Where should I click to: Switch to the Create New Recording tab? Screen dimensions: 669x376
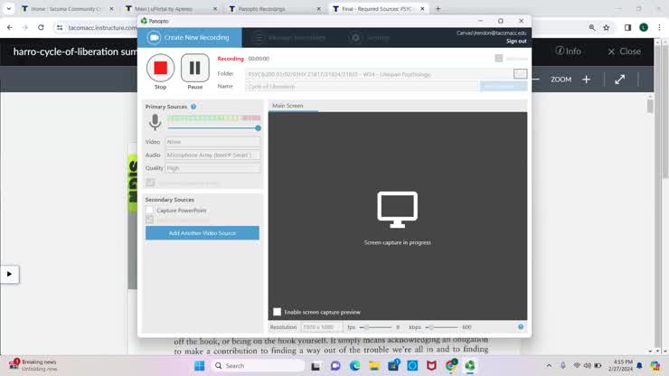coord(190,38)
